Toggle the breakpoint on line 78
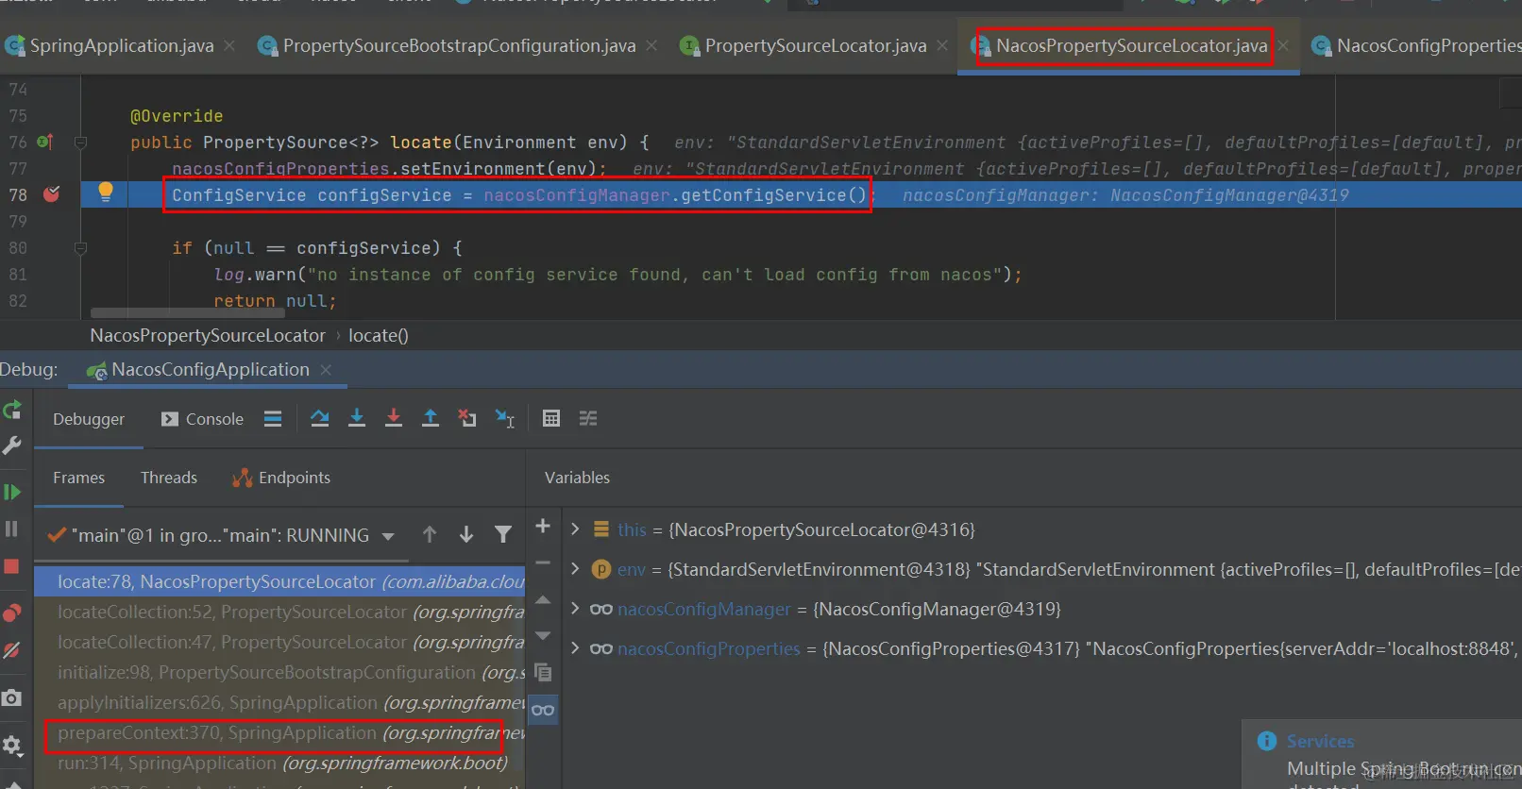Viewport: 1522px width, 789px height. [x=52, y=194]
